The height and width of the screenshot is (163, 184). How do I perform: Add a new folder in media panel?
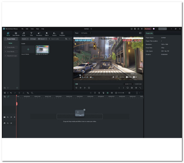(x=5, y=88)
